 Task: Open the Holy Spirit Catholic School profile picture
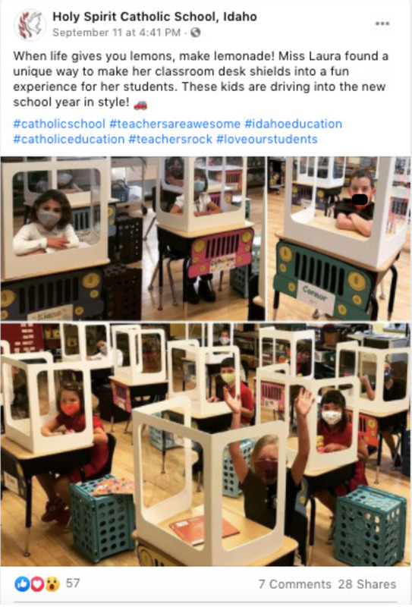(x=30, y=25)
